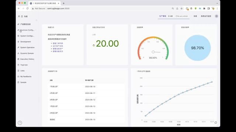Switch to the 系统运行监控 tab

[206, 16]
